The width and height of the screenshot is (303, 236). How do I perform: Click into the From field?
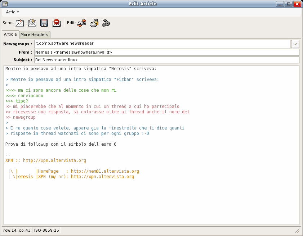pos(166,52)
